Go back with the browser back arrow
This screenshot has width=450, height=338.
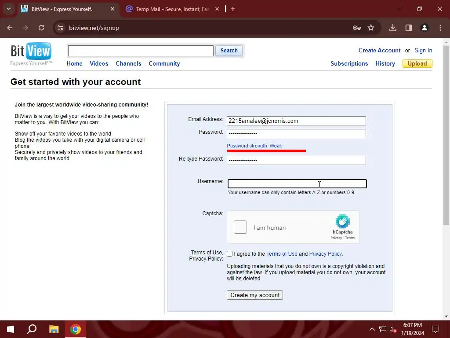point(10,28)
